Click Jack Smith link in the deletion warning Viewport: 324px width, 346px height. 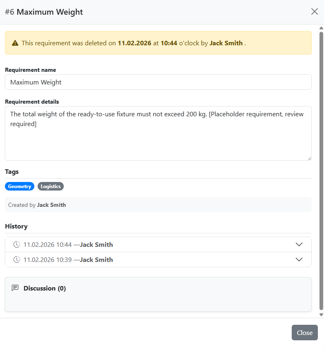226,42
